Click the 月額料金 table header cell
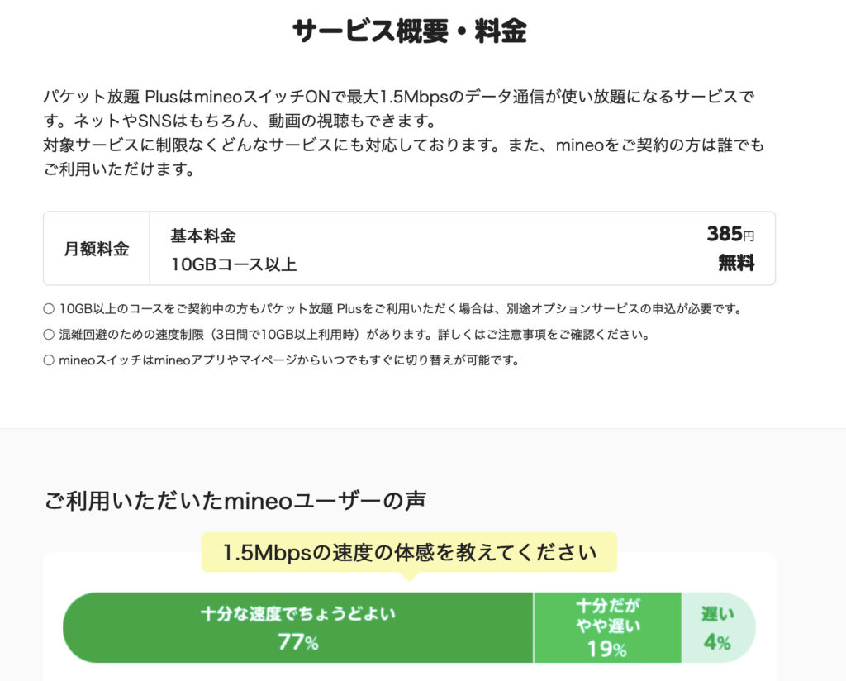The image size is (846, 681). click(97, 249)
